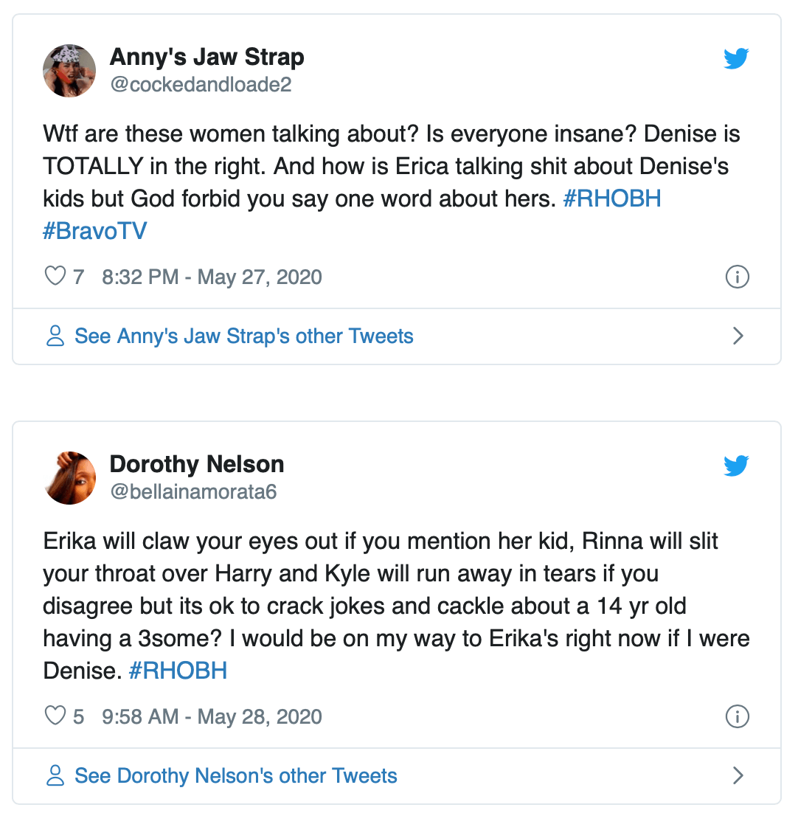798x813 pixels.
Task: Like the Anny's Jaw Strap tweet
Action: (56, 277)
